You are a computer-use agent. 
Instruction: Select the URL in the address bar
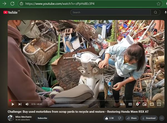click(60, 4)
